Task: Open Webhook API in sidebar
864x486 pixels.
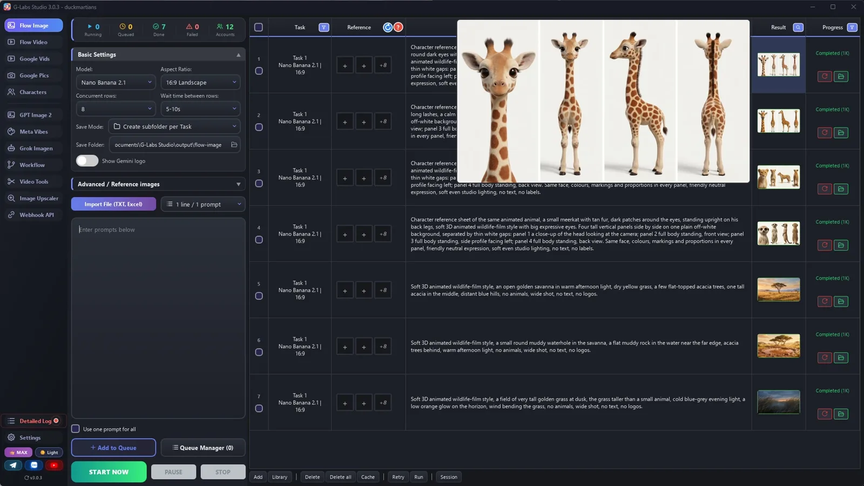Action: pyautogui.click(x=33, y=215)
